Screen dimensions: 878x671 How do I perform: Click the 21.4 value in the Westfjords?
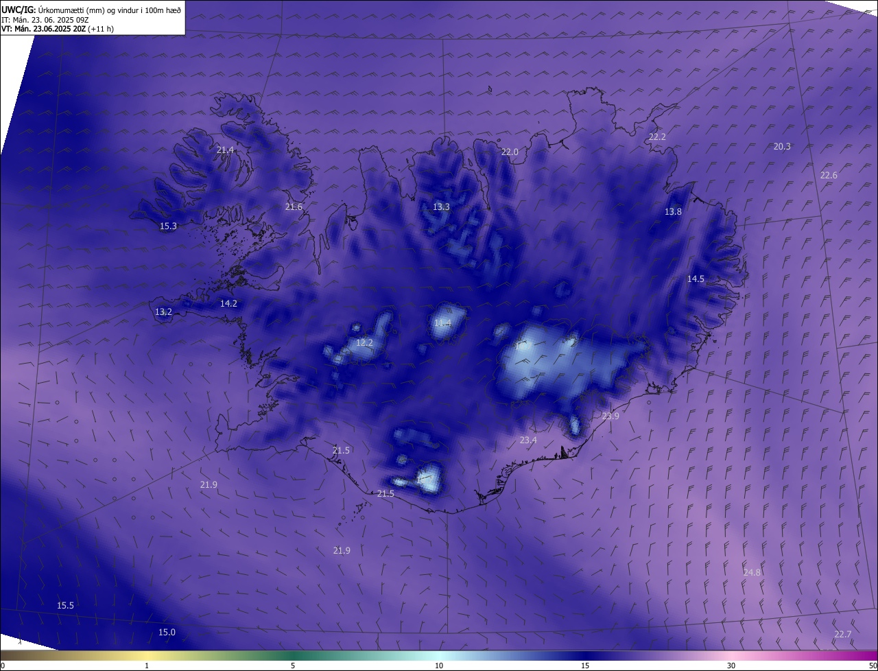pos(225,150)
